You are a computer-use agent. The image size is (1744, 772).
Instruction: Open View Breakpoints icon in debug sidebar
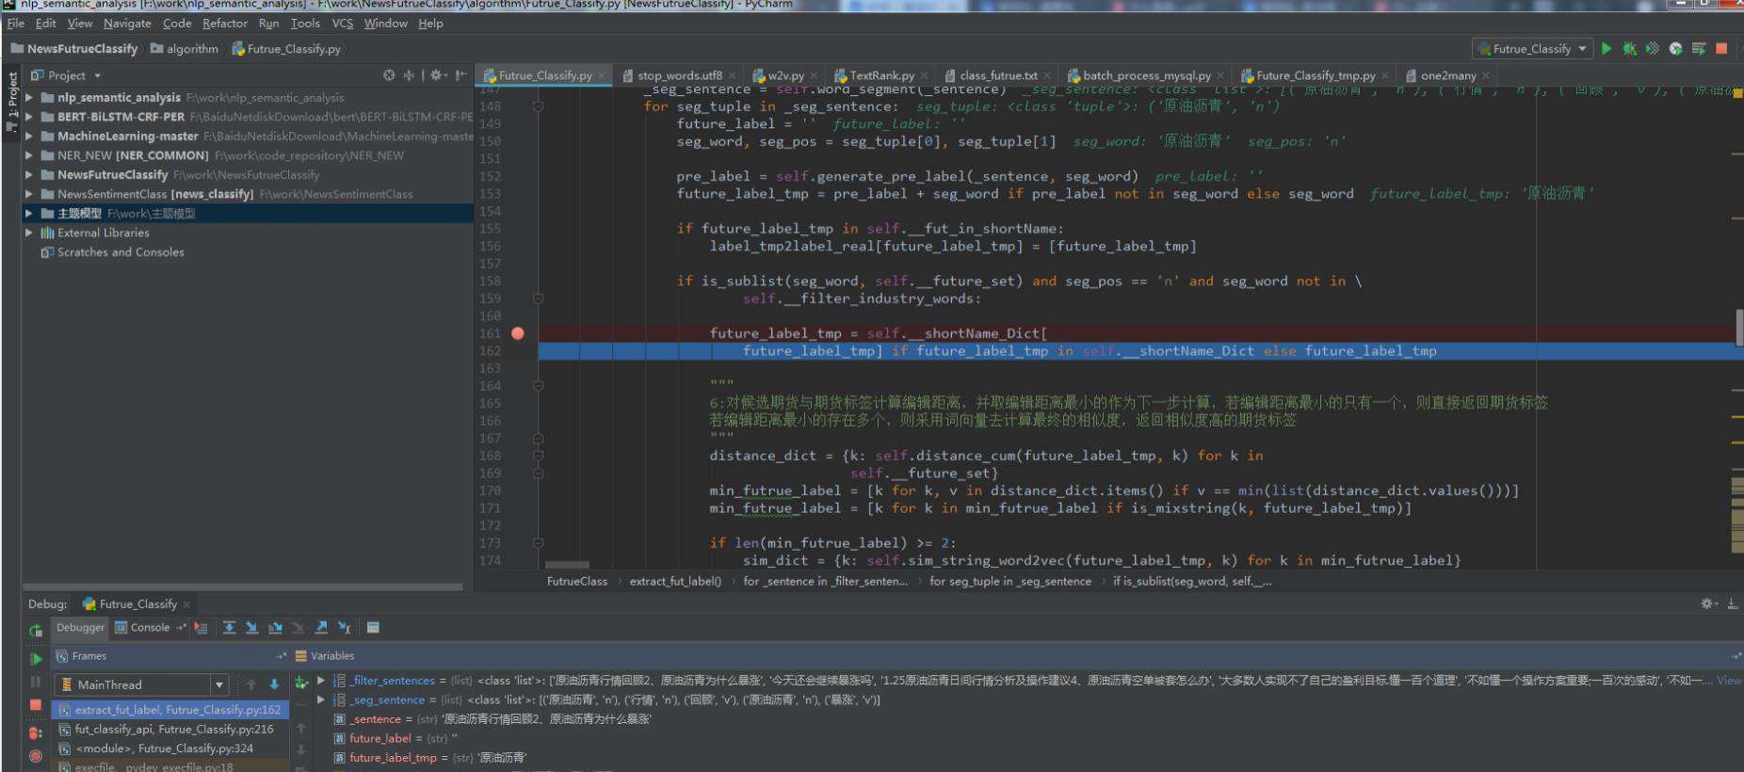[x=36, y=732]
